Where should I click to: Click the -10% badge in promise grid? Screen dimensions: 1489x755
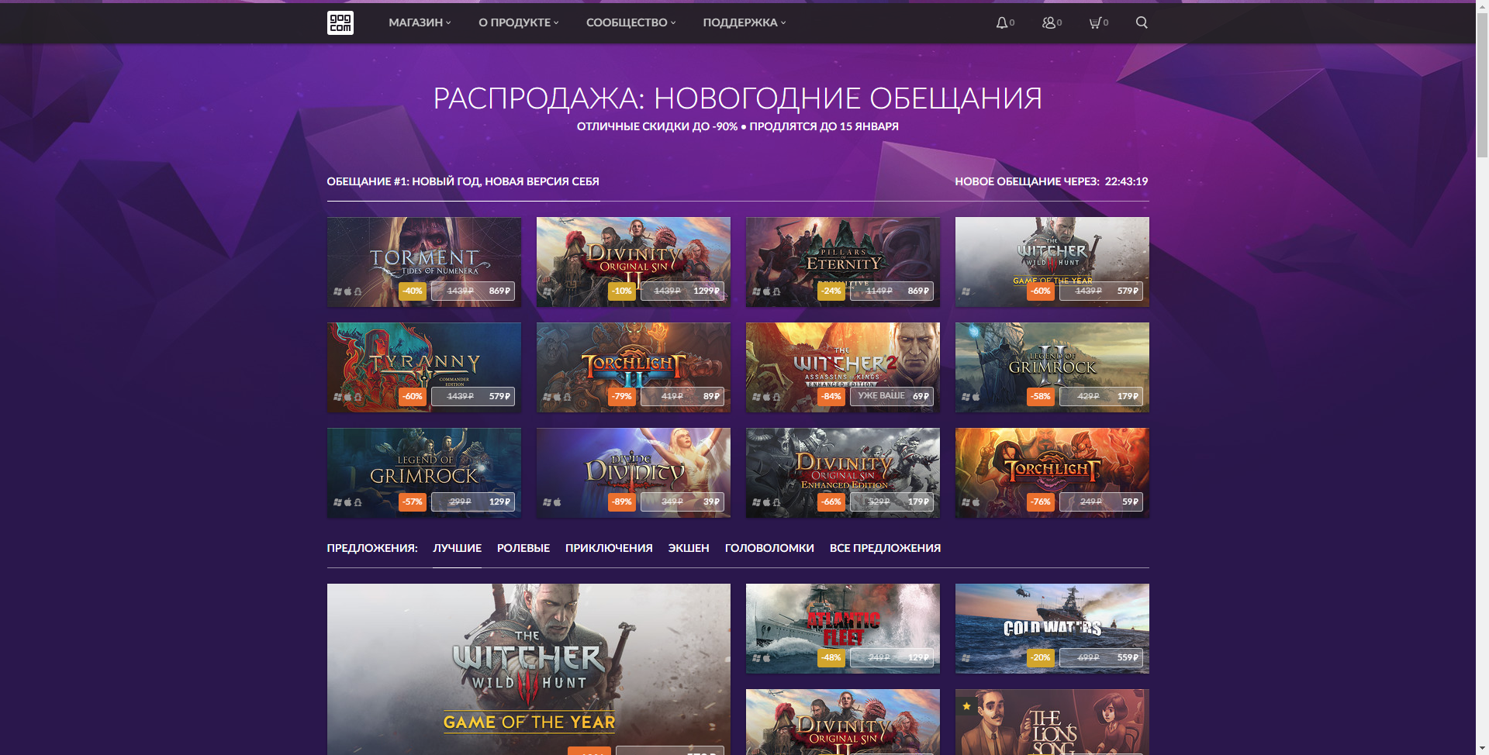622,291
